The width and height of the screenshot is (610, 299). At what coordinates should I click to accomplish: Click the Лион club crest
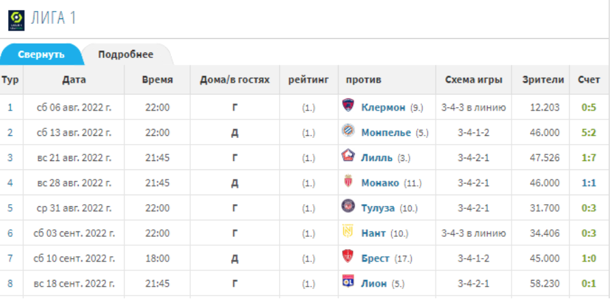(348, 282)
